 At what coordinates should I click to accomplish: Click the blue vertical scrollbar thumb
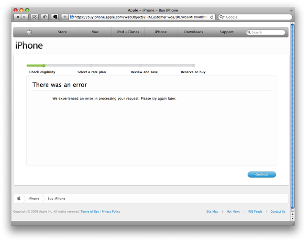(292, 116)
